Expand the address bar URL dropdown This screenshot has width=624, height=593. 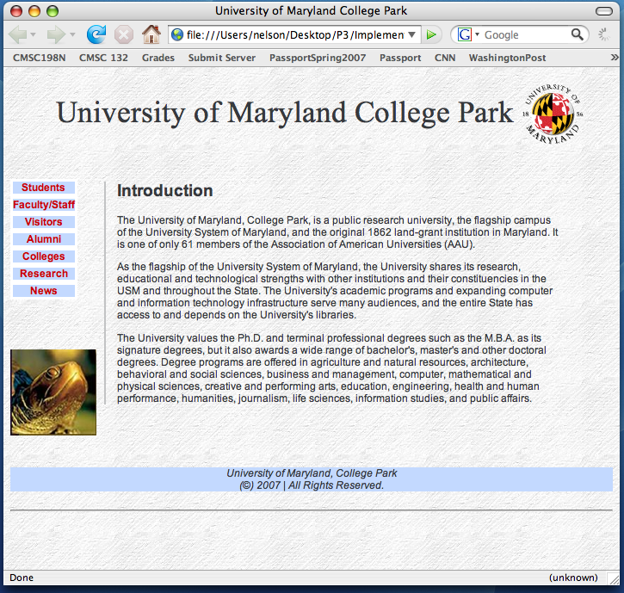pyautogui.click(x=412, y=34)
